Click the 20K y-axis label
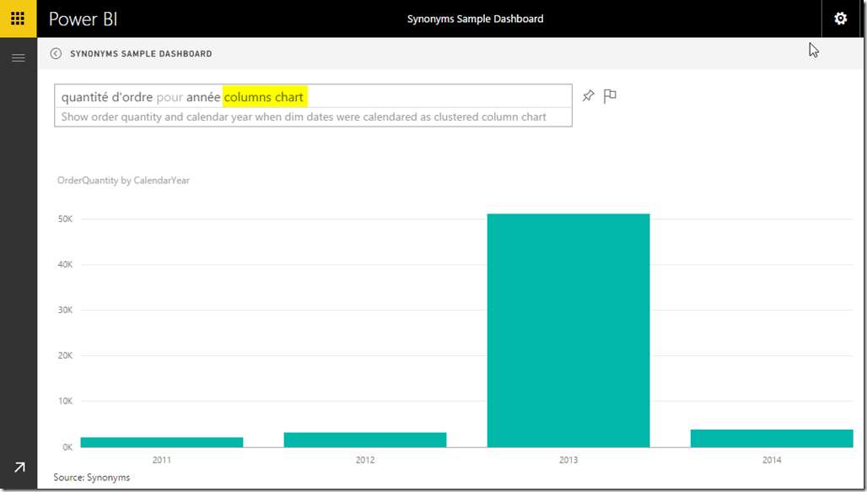Viewport: 867px width, 492px height. (x=65, y=356)
